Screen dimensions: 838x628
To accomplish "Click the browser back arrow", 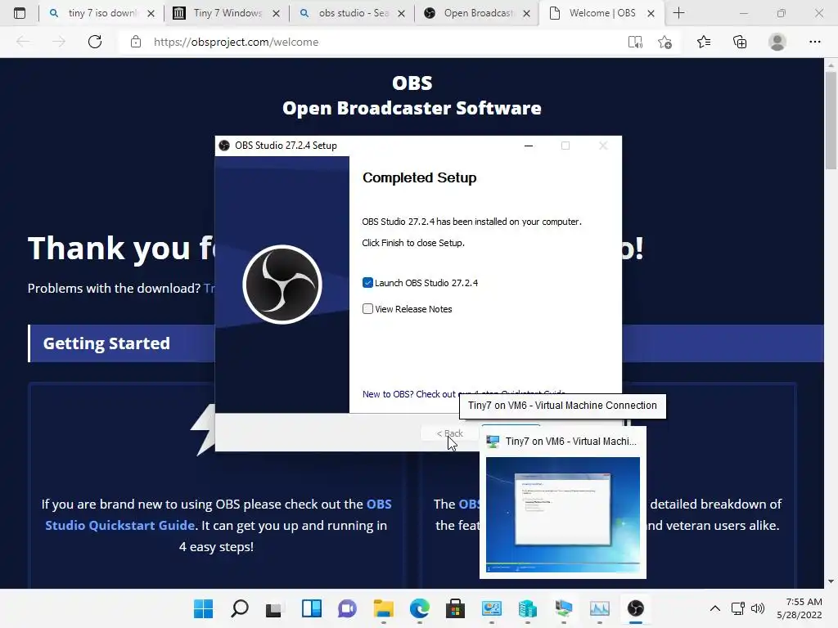I will [23, 42].
